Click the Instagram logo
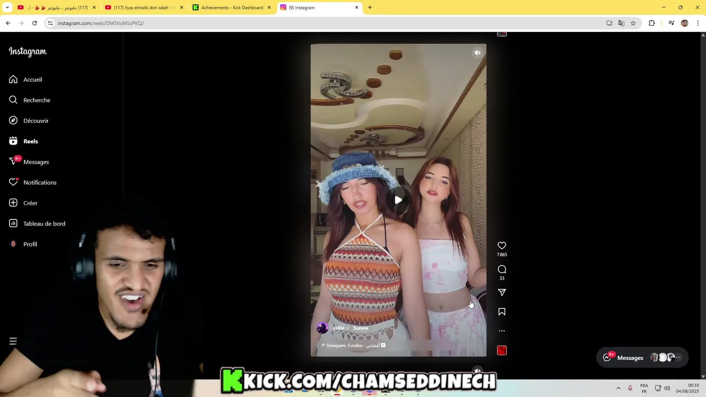The width and height of the screenshot is (706, 397). pyautogui.click(x=28, y=51)
